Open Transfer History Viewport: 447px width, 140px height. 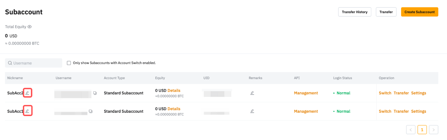click(354, 12)
